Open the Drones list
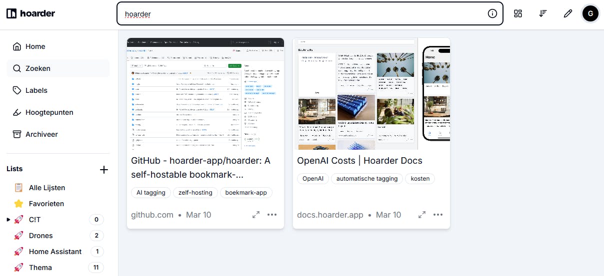 (x=40, y=236)
